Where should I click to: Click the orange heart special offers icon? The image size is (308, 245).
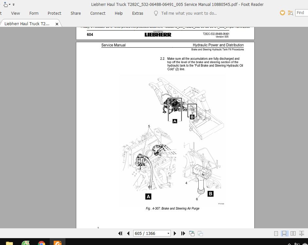(x=282, y=13)
